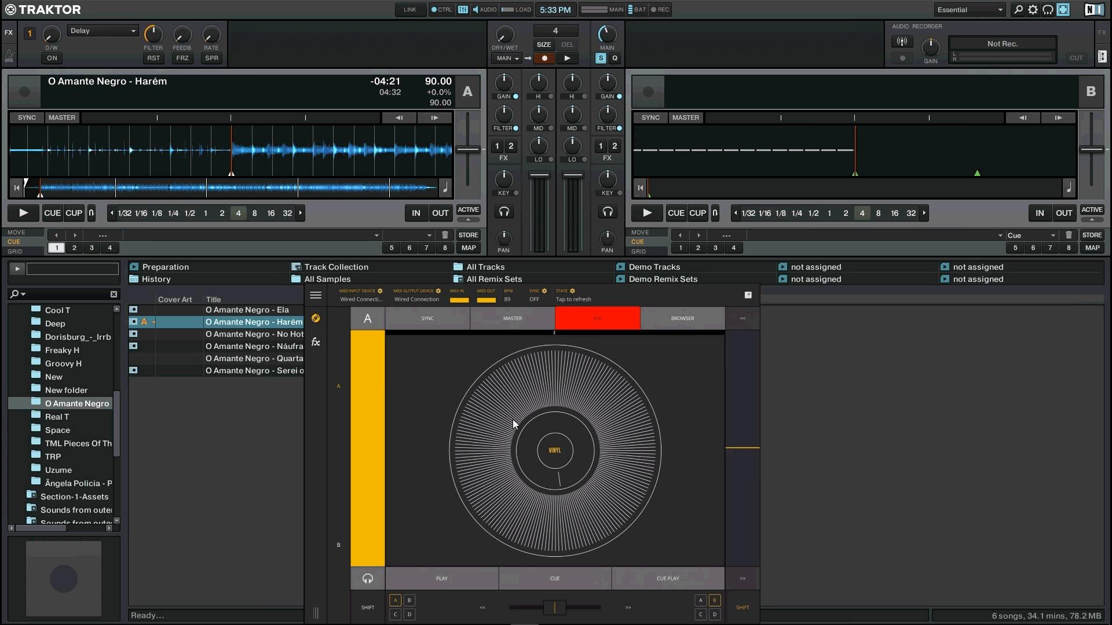The width and height of the screenshot is (1112, 625).
Task: Click the MAP button on deck A
Action: (469, 248)
